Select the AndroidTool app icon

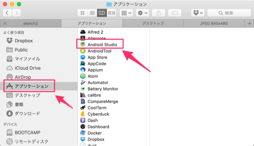[83, 51]
